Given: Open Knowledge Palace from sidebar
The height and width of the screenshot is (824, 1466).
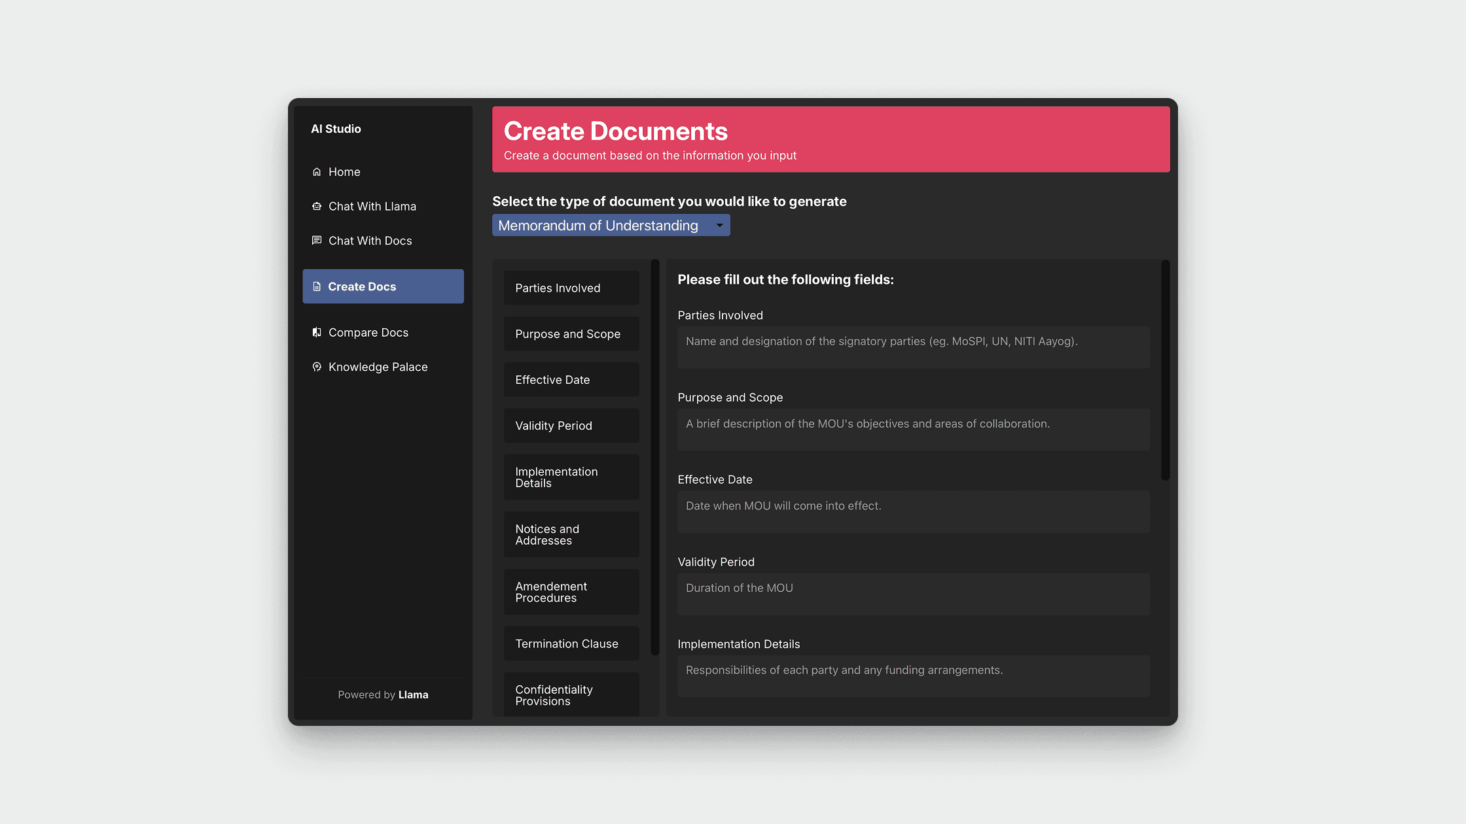Looking at the screenshot, I should pos(378,368).
